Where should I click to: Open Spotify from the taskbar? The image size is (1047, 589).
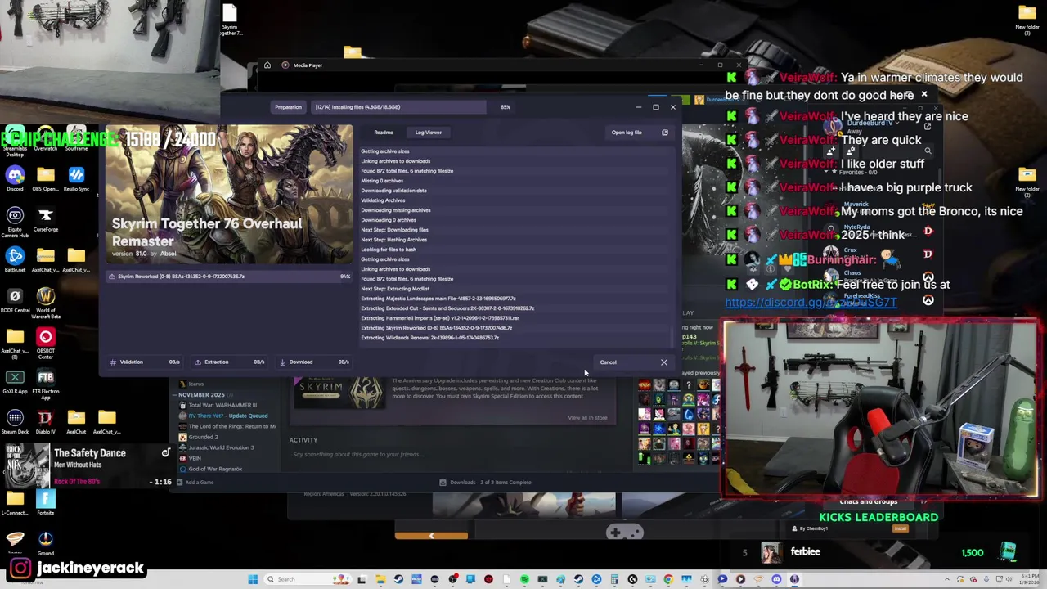coord(524,579)
